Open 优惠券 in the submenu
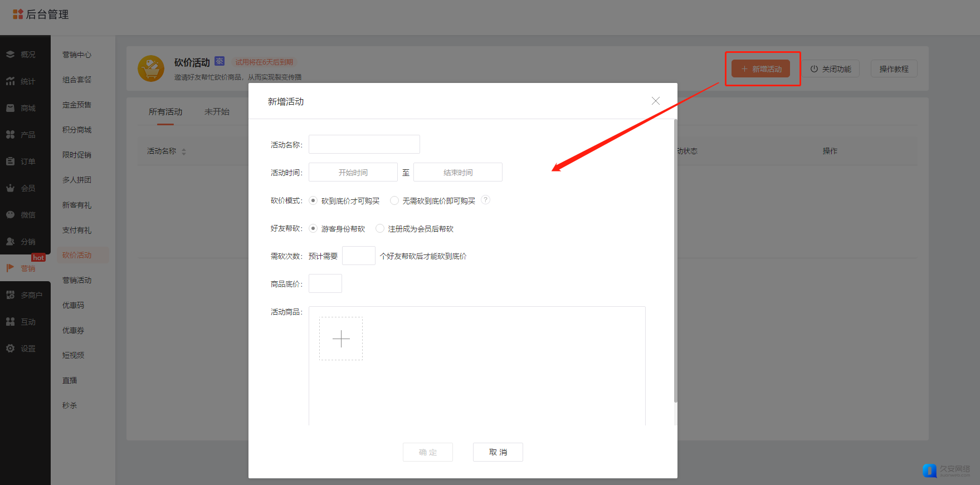 tap(74, 330)
